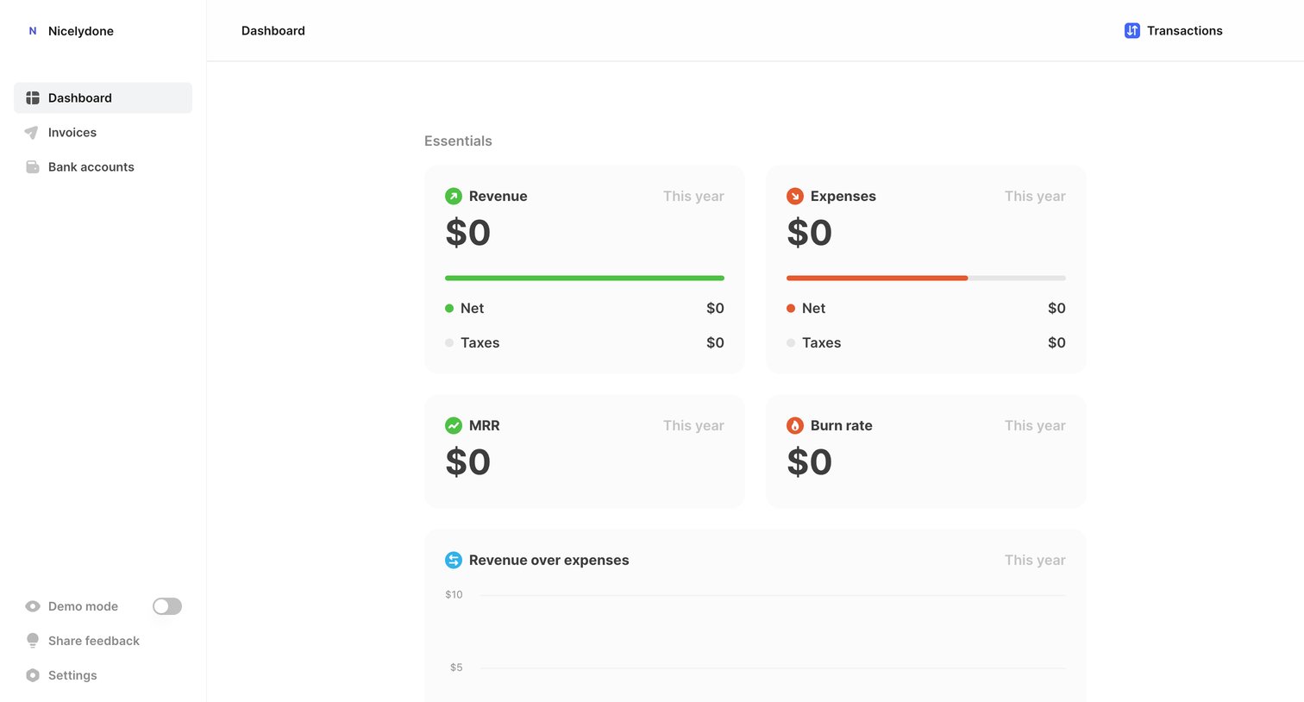This screenshot has height=702, width=1304.
Task: Click the Transactions arrows icon
Action: pyautogui.click(x=1132, y=31)
